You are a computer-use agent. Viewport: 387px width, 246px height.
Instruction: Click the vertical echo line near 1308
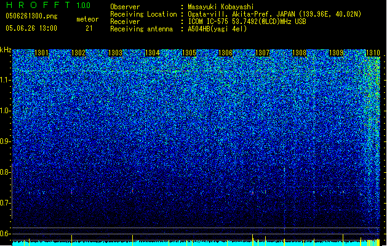coord(285,200)
